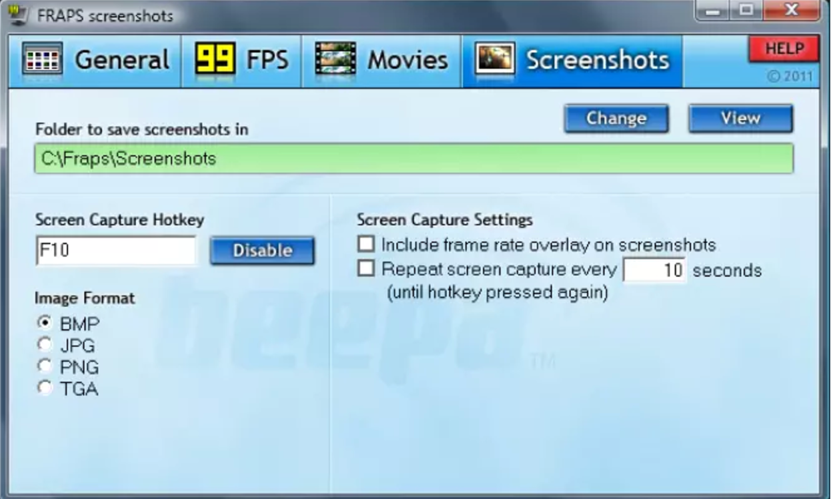This screenshot has width=831, height=499.
Task: Disable the screen capture hotkey
Action: pyautogui.click(x=262, y=251)
